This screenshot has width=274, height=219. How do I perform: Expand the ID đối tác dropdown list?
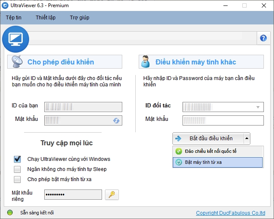(258, 107)
